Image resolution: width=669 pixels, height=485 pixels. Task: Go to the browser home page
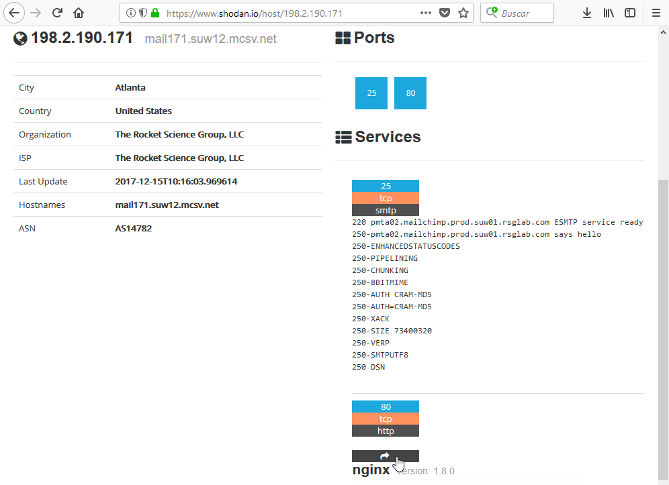pyautogui.click(x=79, y=13)
